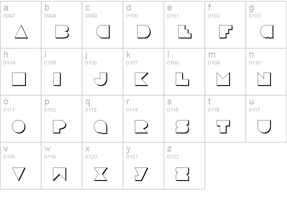Screen dimensions: 287x207
Task: Click the circle glyph for letter o
Action: click(18, 126)
